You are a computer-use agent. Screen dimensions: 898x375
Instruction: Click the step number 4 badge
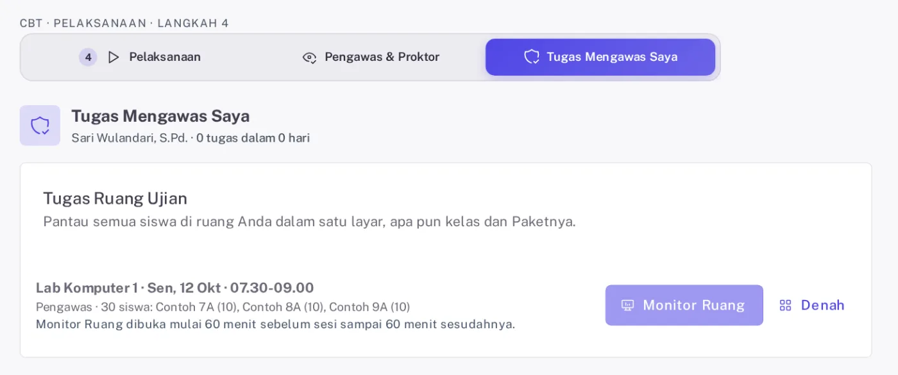(88, 57)
